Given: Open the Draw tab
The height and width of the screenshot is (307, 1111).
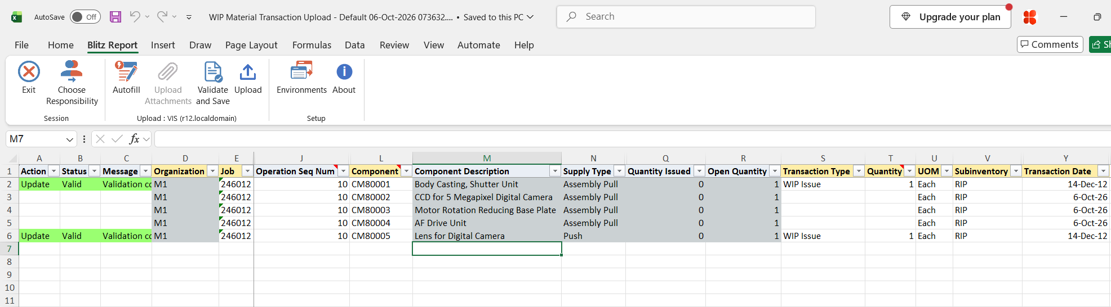Looking at the screenshot, I should 200,45.
